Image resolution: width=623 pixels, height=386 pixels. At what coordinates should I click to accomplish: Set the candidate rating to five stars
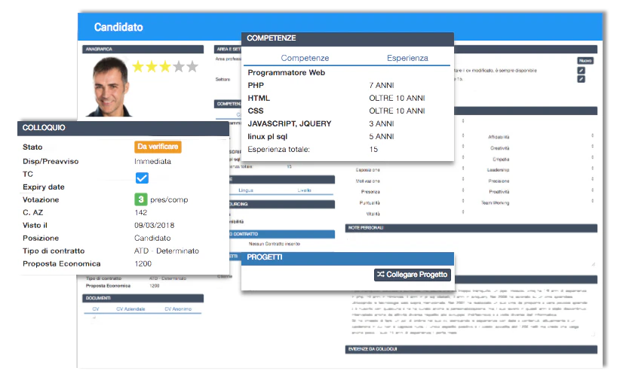[x=192, y=66]
